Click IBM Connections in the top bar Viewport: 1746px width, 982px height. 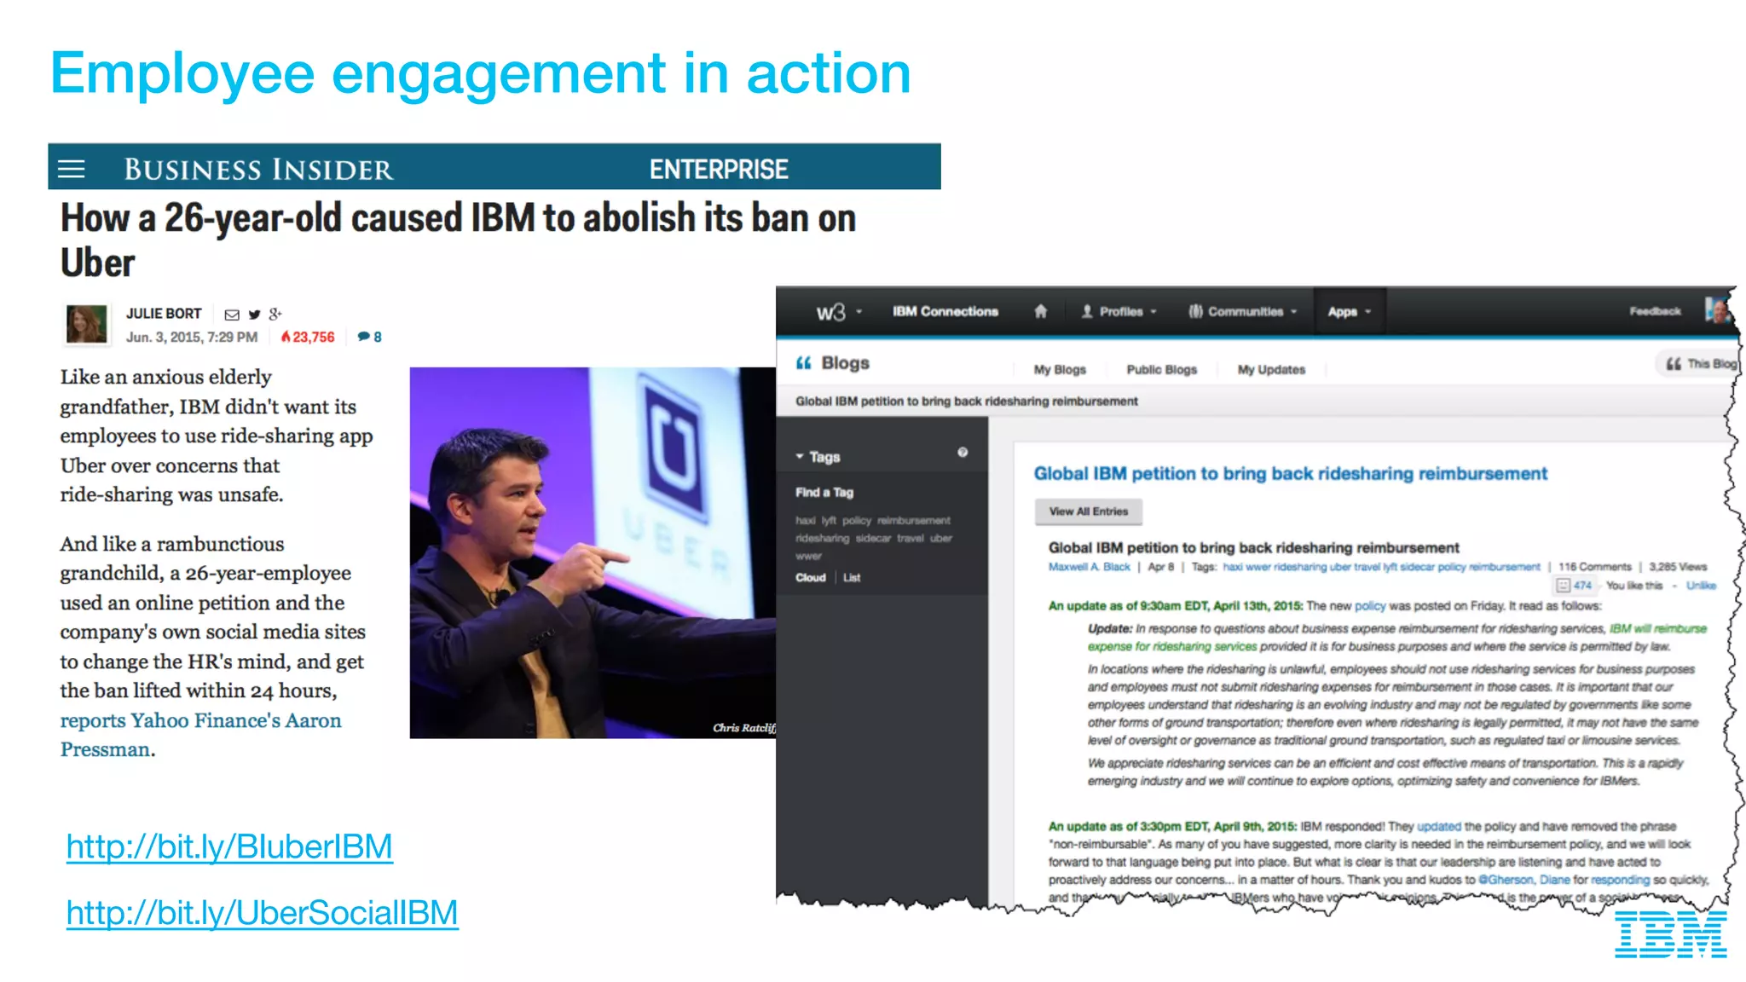click(x=945, y=311)
